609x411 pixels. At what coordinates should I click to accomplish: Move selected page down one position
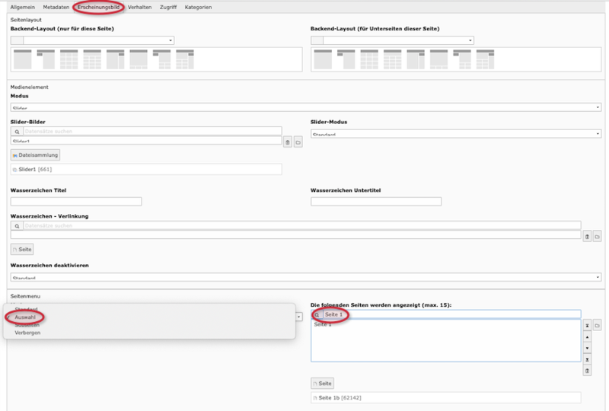(x=587, y=348)
